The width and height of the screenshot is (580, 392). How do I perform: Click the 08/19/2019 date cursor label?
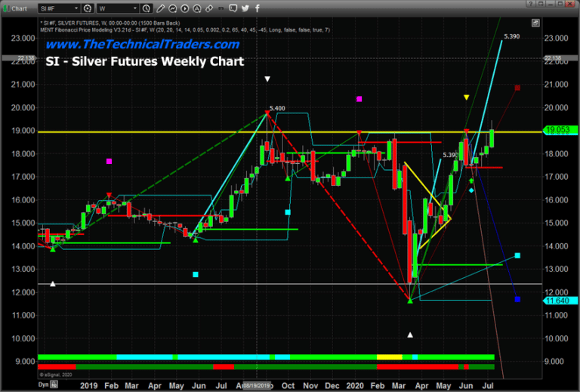[257, 386]
